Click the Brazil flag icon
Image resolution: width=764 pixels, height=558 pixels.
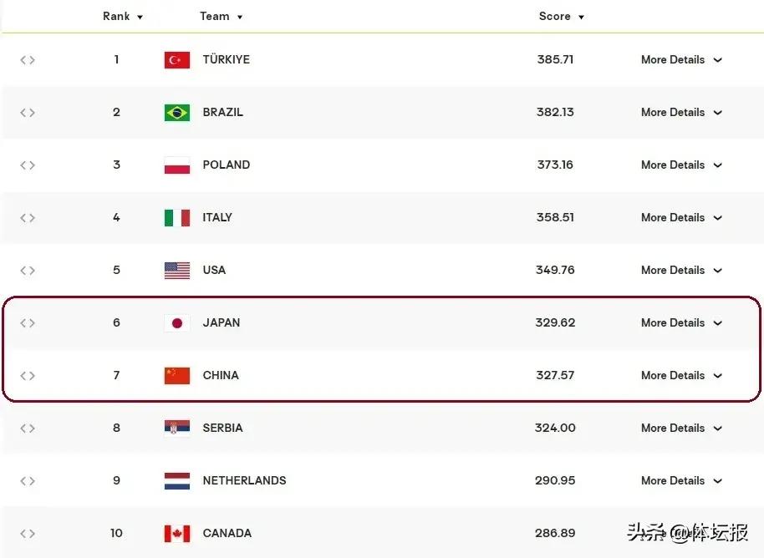(176, 113)
